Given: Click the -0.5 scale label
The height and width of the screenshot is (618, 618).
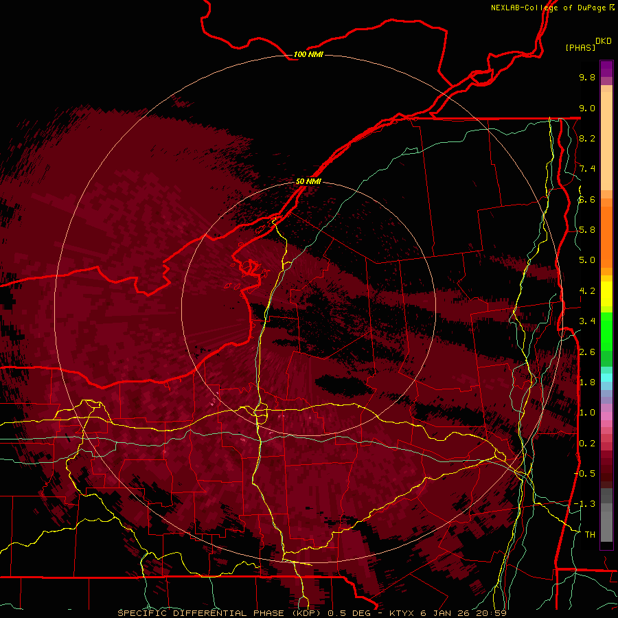Looking at the screenshot, I should point(584,473).
